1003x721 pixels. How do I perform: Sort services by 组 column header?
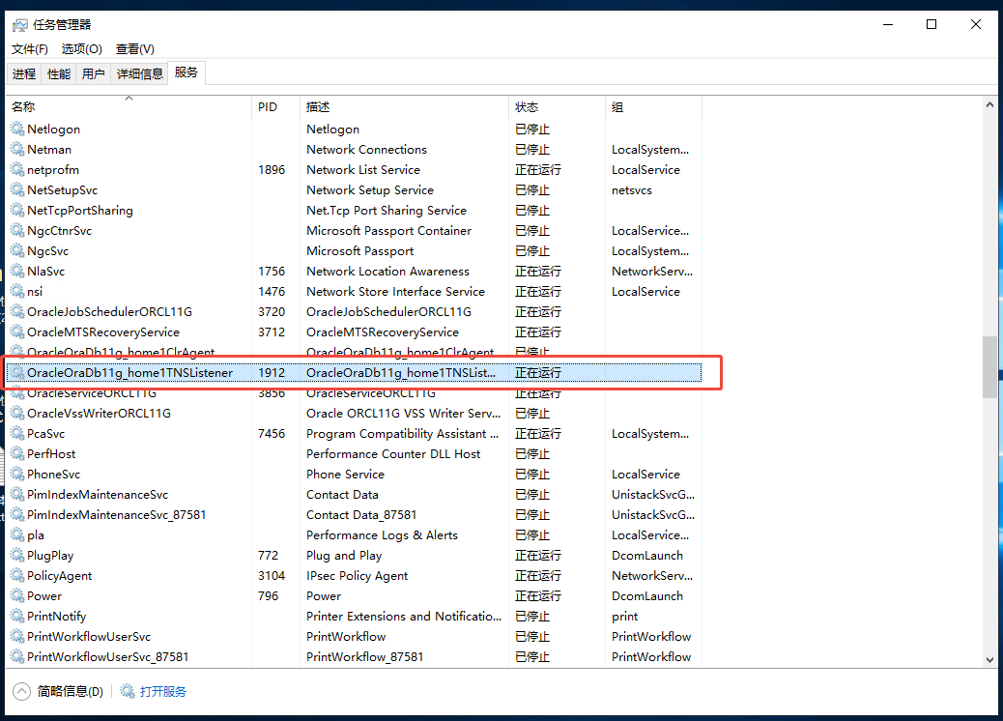click(653, 107)
